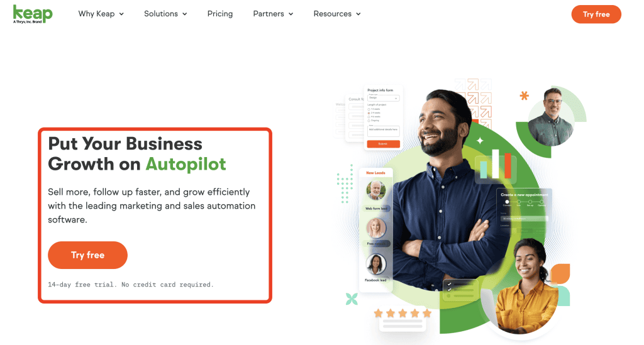Click the header Try free button

596,14
